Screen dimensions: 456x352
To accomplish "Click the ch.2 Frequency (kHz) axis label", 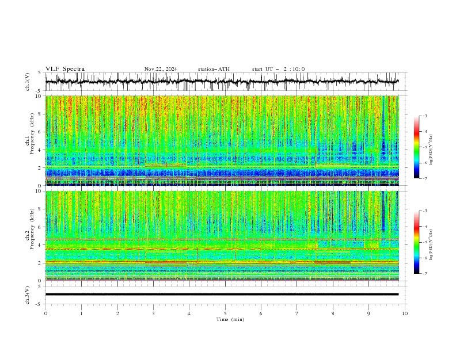I will click(30, 229).
